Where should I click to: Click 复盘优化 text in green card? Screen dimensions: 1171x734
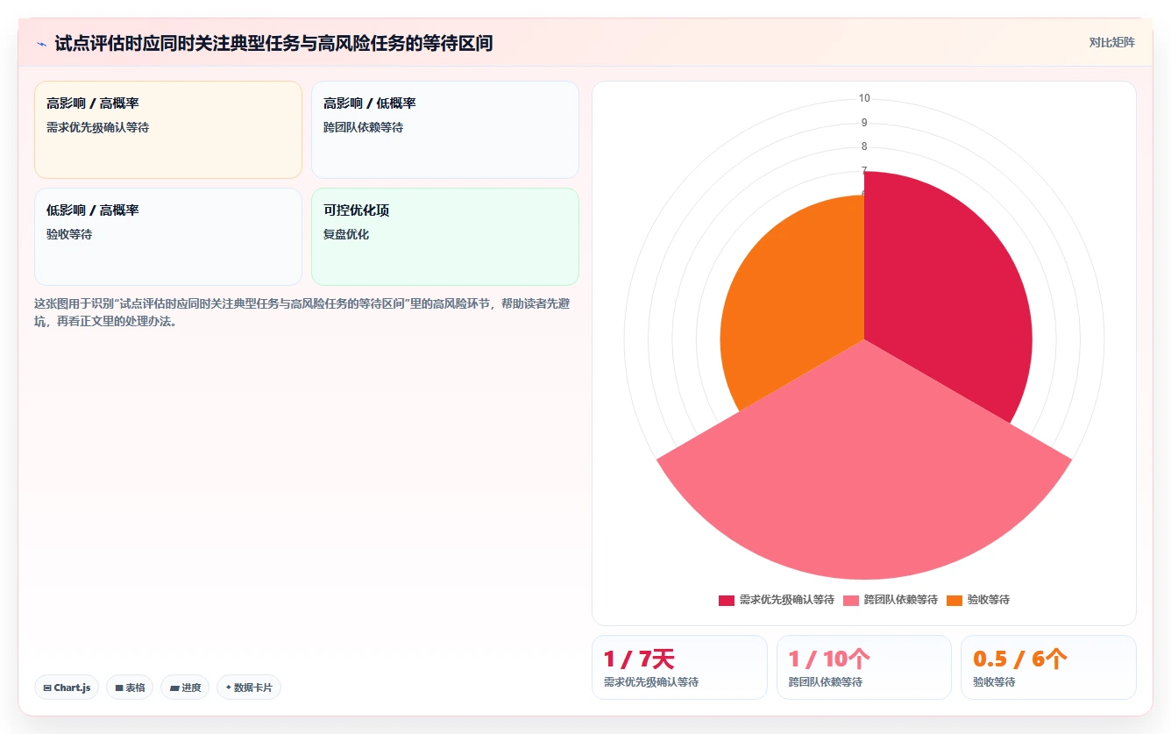pos(346,234)
